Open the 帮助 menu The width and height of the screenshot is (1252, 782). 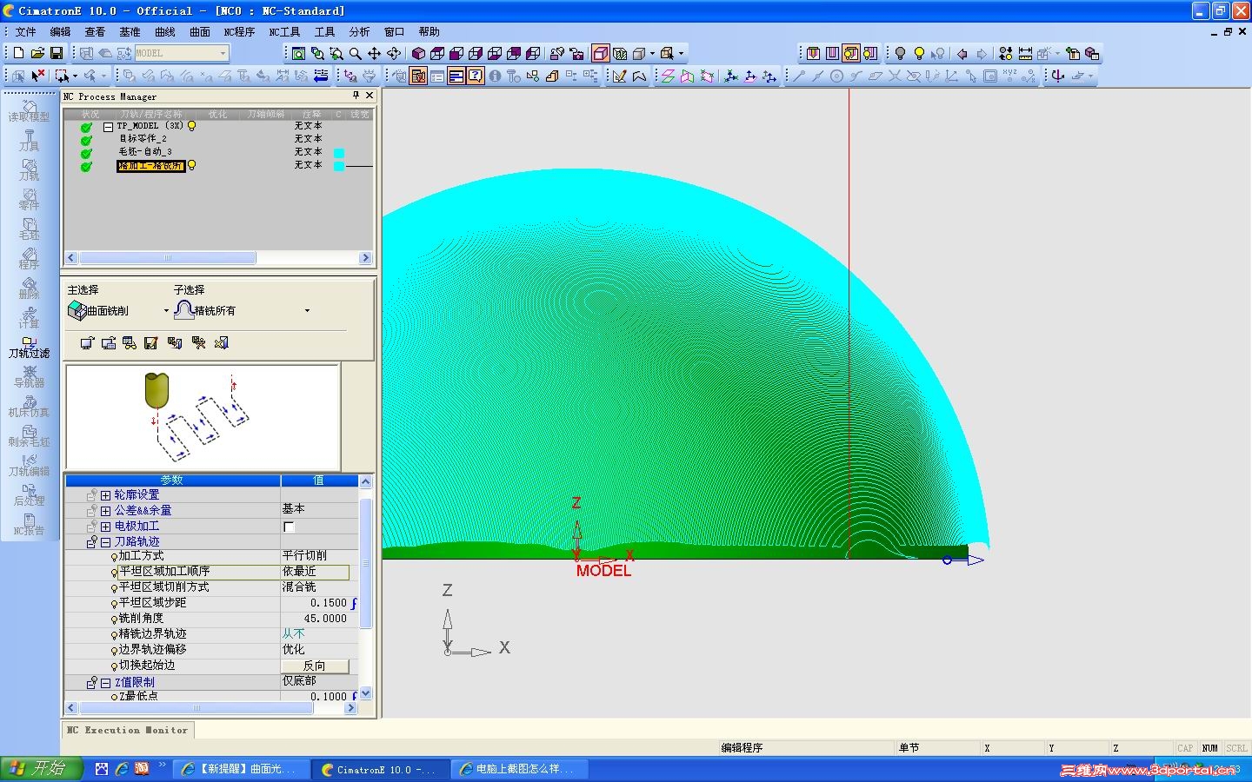(430, 32)
